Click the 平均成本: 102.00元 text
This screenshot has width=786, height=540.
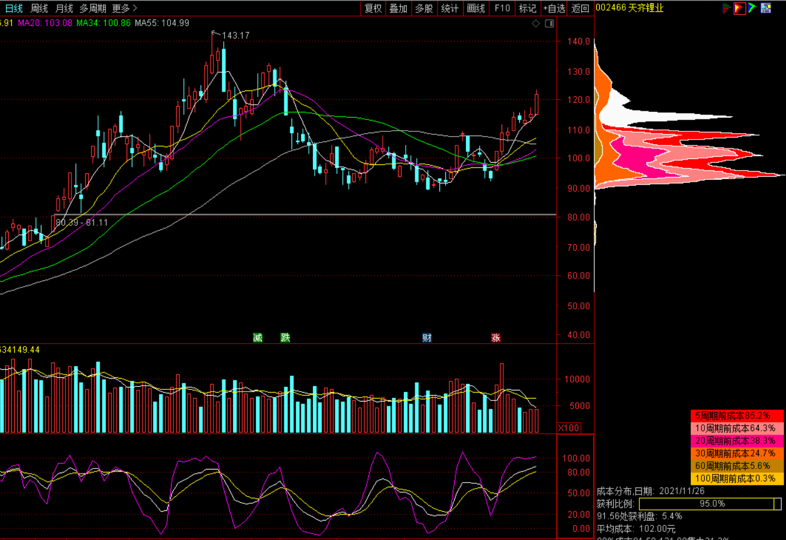(x=636, y=529)
